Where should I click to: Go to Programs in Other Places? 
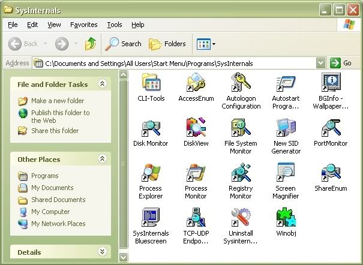click(44, 176)
